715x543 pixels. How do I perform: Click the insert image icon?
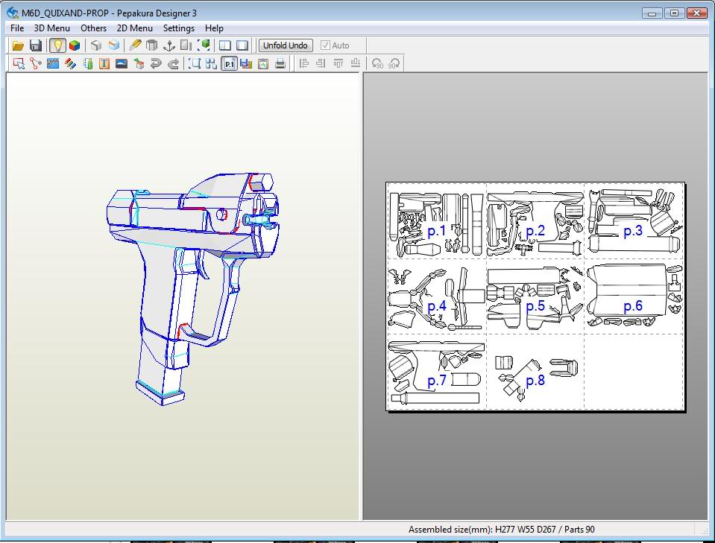click(122, 63)
